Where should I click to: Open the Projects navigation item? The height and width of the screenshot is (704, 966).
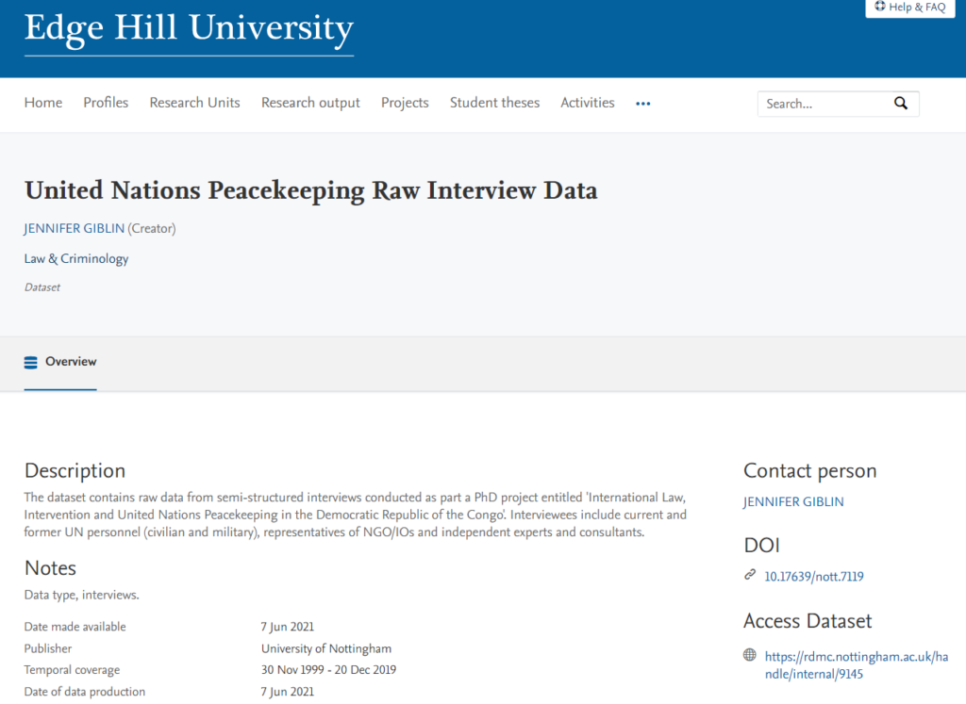pyautogui.click(x=405, y=103)
